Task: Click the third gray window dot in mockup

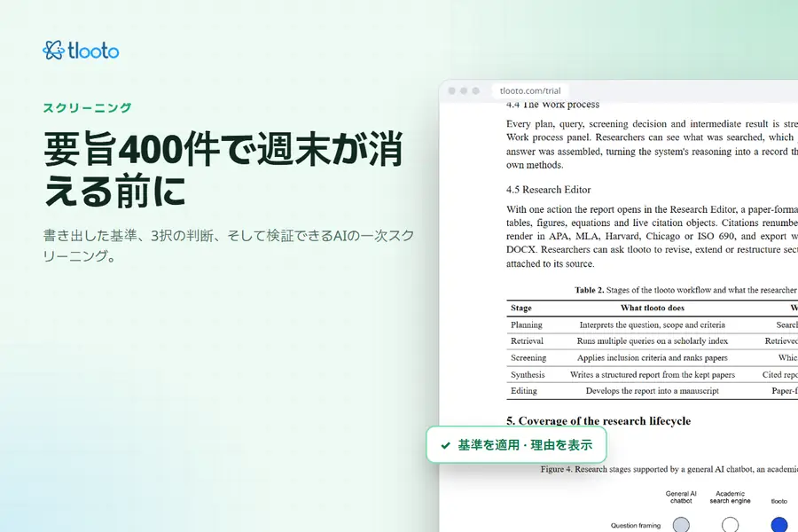Action: click(x=476, y=90)
